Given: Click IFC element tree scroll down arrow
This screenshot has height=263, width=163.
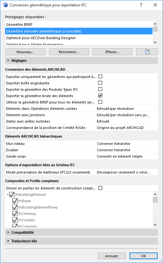Looking at the screenshot, I should click(155, 225).
